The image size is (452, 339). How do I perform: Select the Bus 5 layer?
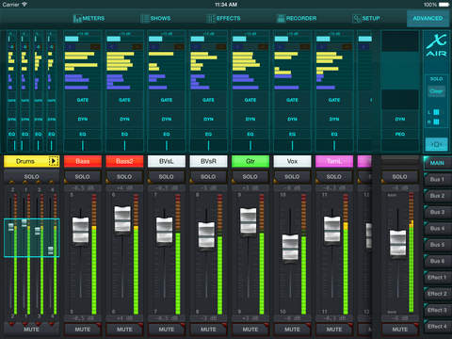point(437,245)
